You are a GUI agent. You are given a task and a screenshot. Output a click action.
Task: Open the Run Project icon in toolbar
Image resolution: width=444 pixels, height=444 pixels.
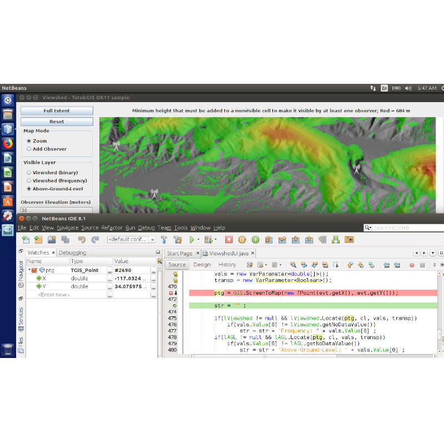tap(191, 239)
